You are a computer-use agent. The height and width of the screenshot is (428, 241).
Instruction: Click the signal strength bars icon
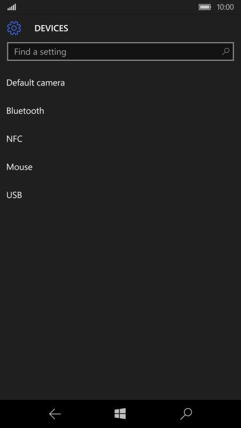(x=12, y=7)
